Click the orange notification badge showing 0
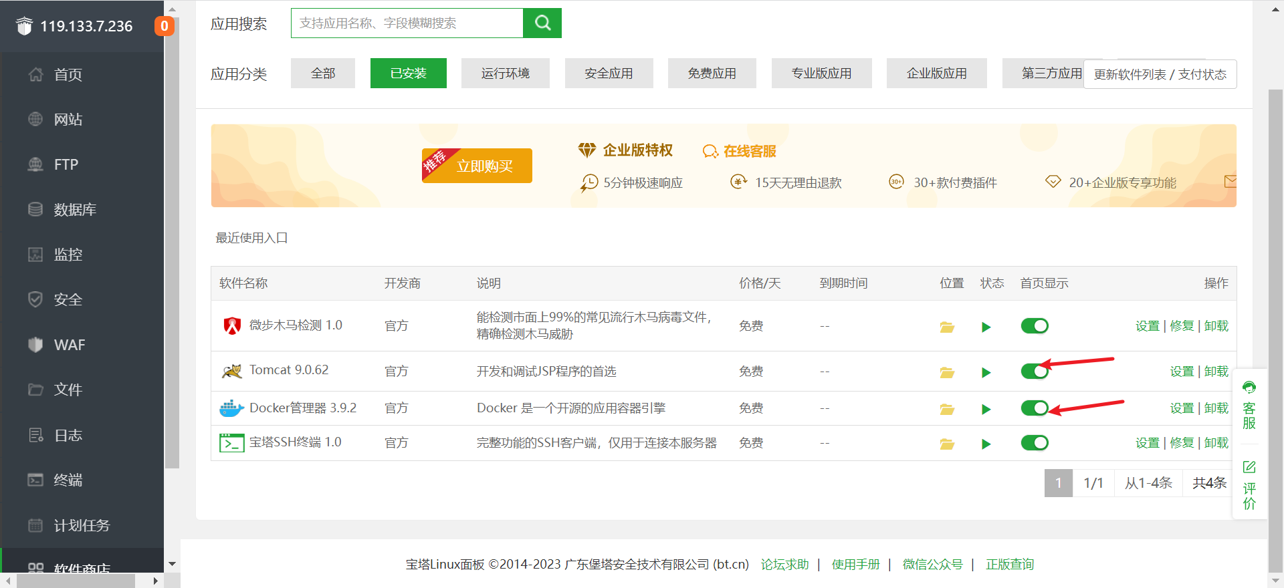Screen dimensions: 1284x588 point(164,26)
